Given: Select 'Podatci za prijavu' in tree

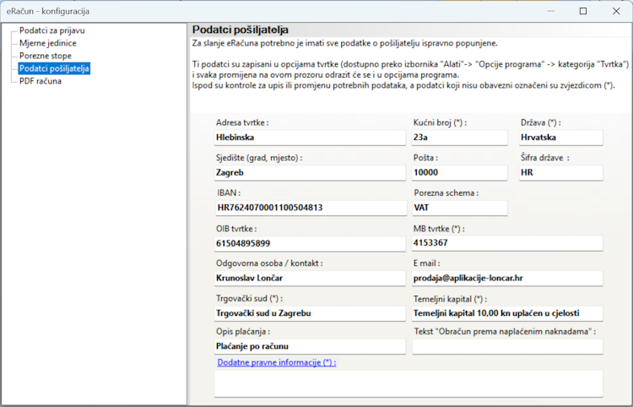Looking at the screenshot, I should pos(51,30).
